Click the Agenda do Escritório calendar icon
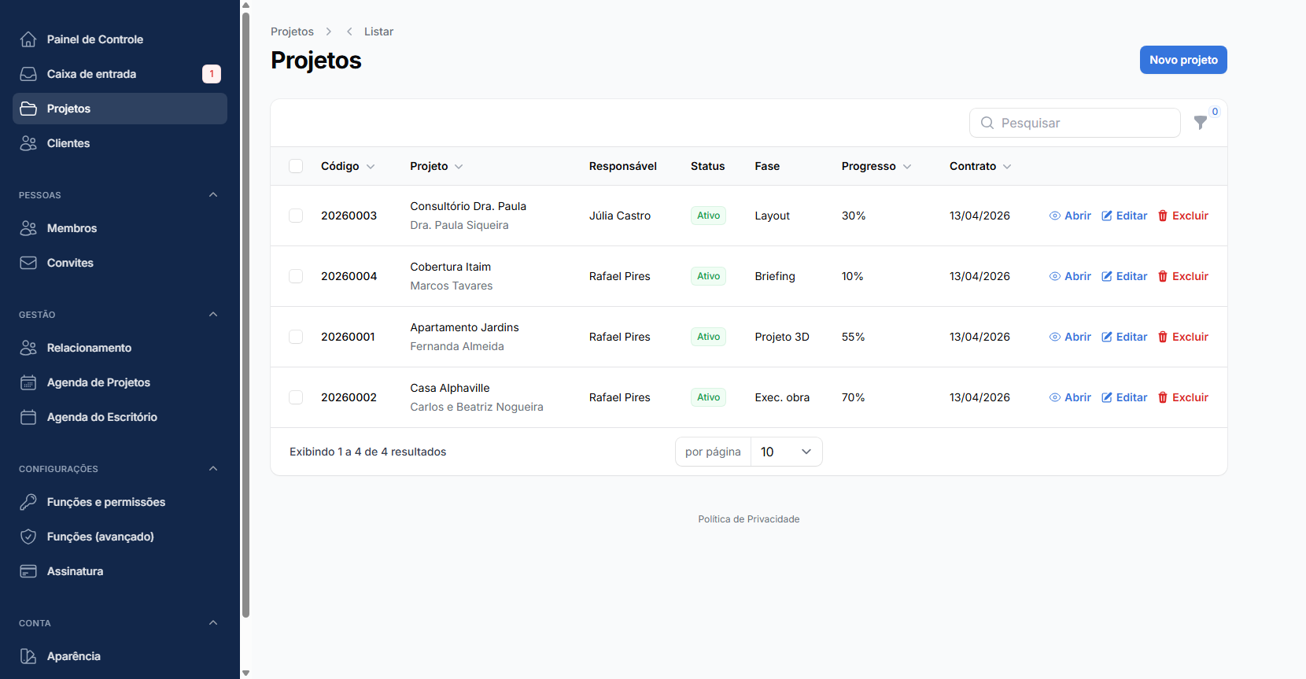Image resolution: width=1306 pixels, height=679 pixels. tap(28, 417)
